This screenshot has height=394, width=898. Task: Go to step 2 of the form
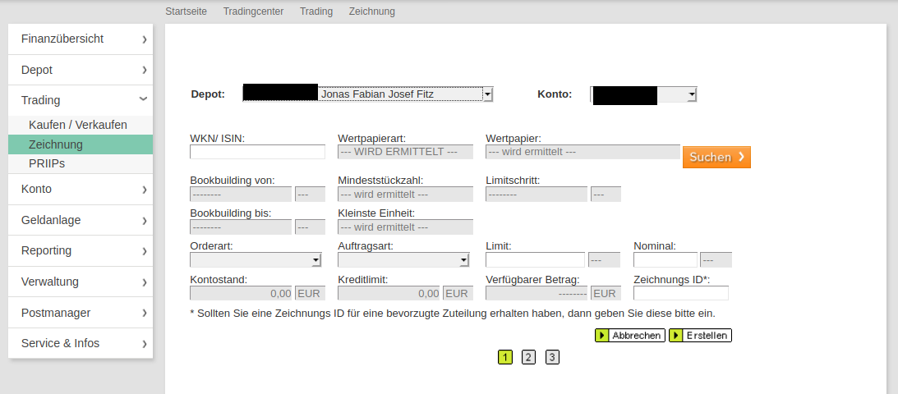(528, 357)
